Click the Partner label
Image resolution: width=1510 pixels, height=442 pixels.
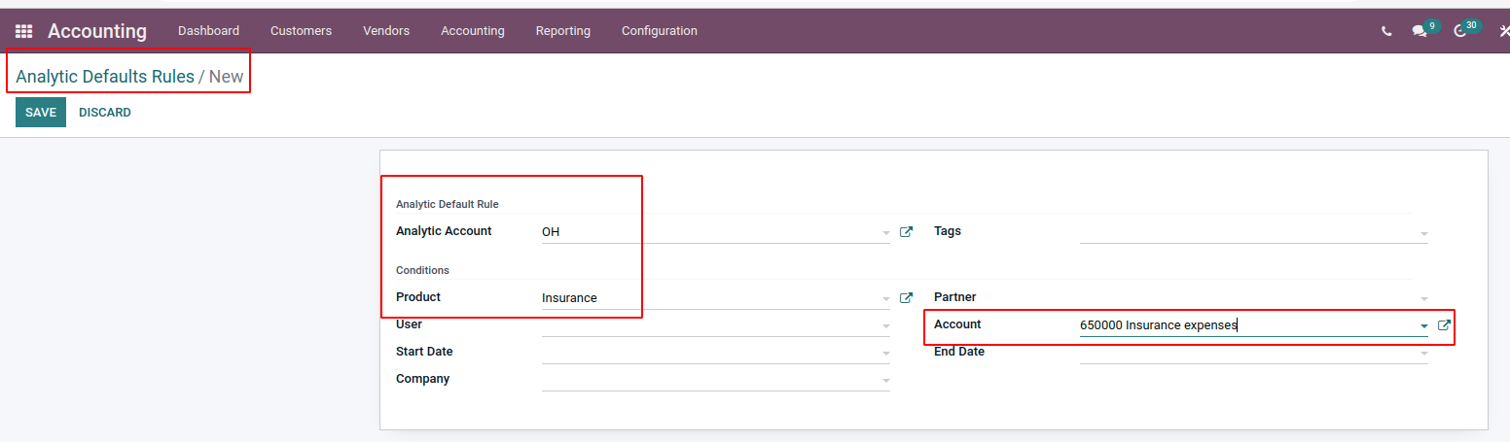coord(955,297)
